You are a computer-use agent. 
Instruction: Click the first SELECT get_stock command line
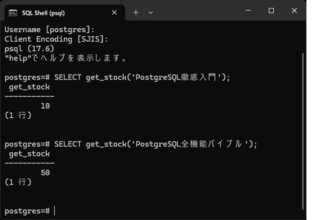tap(117, 78)
